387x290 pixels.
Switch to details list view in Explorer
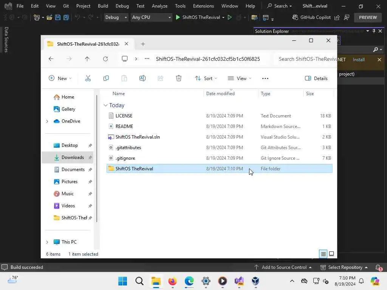(x=323, y=254)
